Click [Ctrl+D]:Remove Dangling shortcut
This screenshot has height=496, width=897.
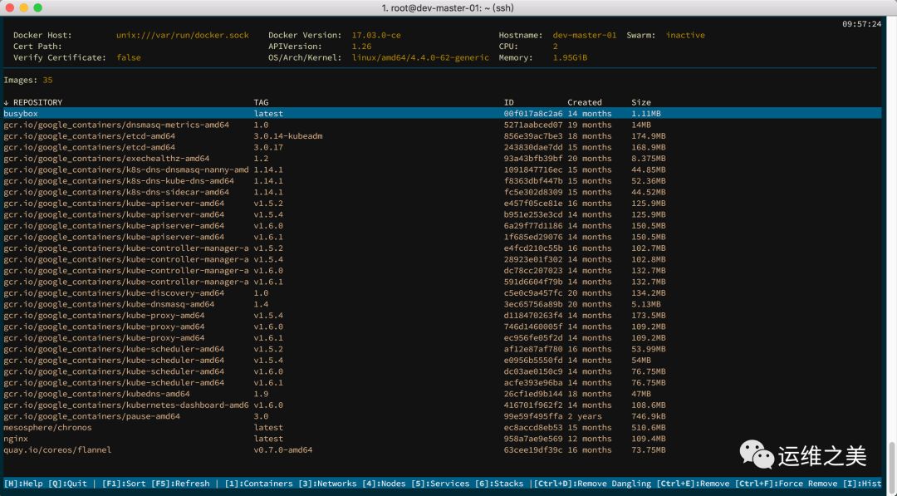point(593,484)
